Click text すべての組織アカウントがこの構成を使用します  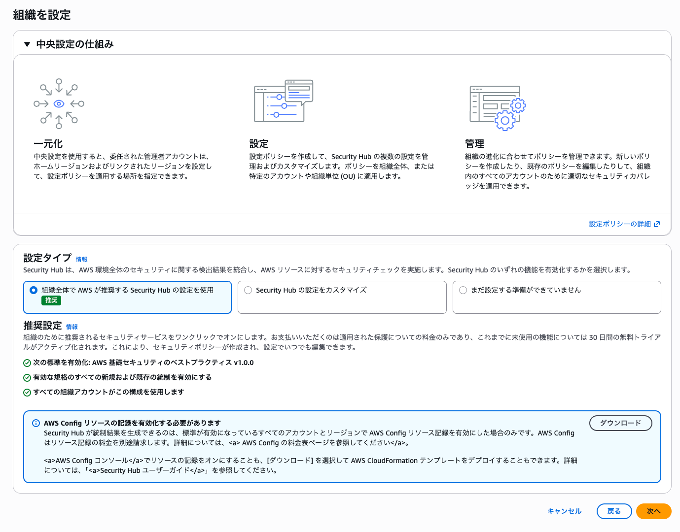coord(108,392)
